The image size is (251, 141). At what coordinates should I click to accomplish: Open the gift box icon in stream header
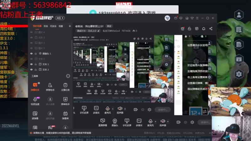coord(183,29)
